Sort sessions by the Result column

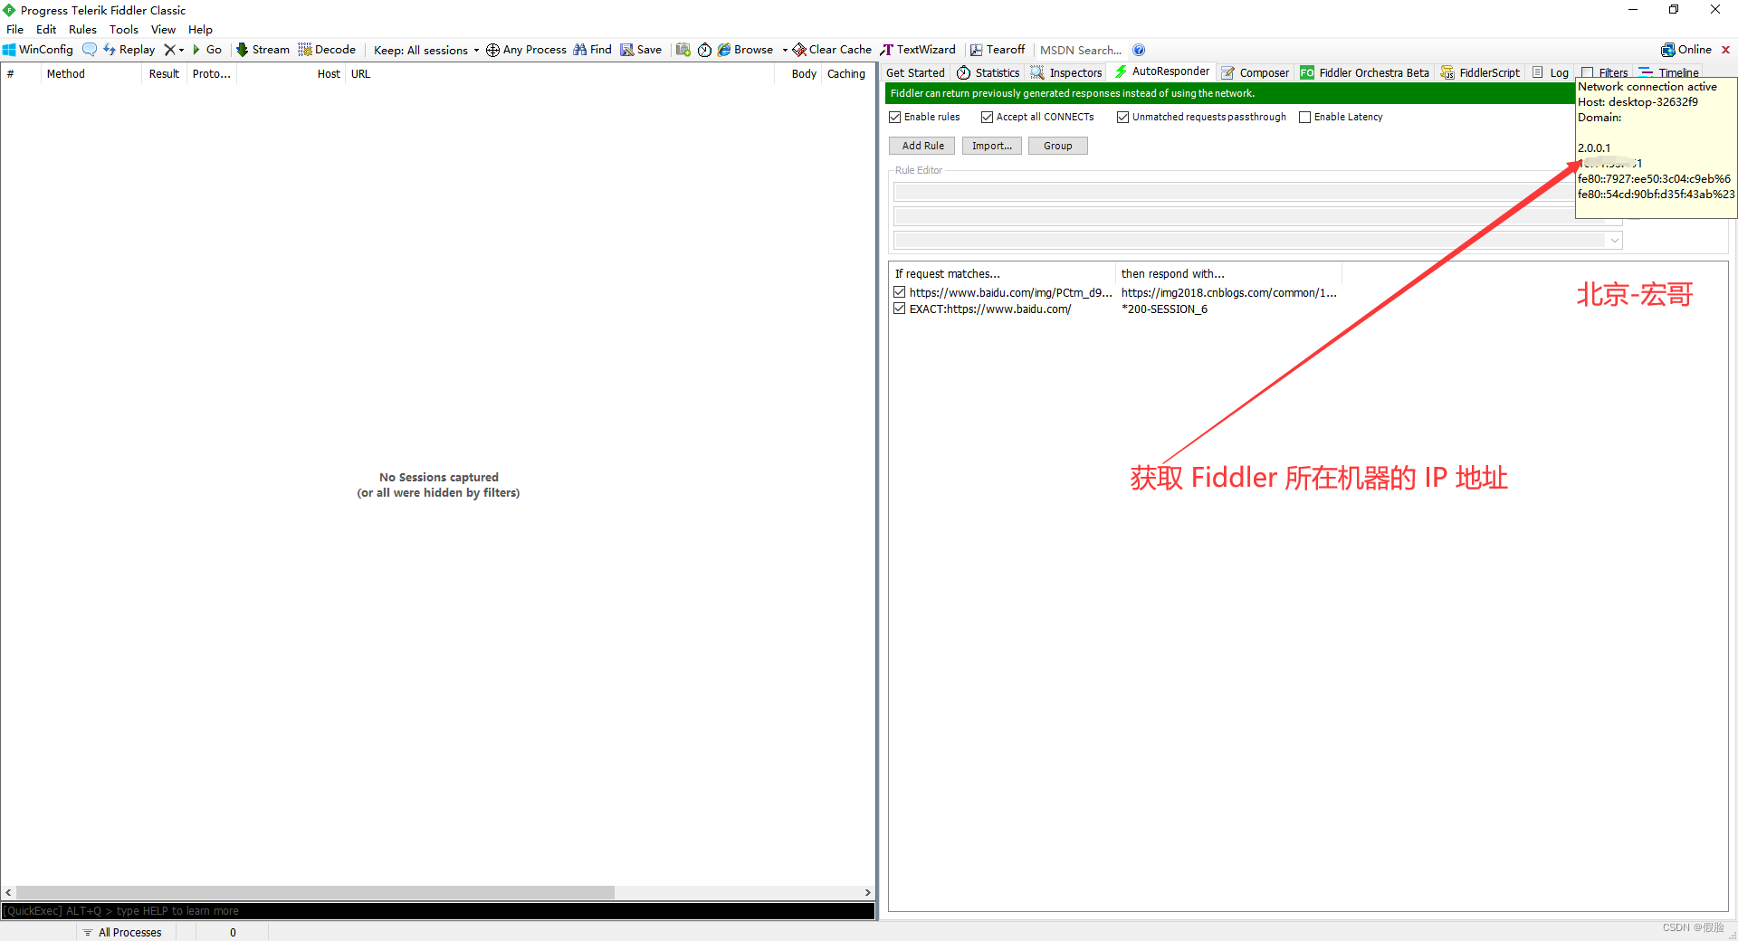[x=164, y=74]
